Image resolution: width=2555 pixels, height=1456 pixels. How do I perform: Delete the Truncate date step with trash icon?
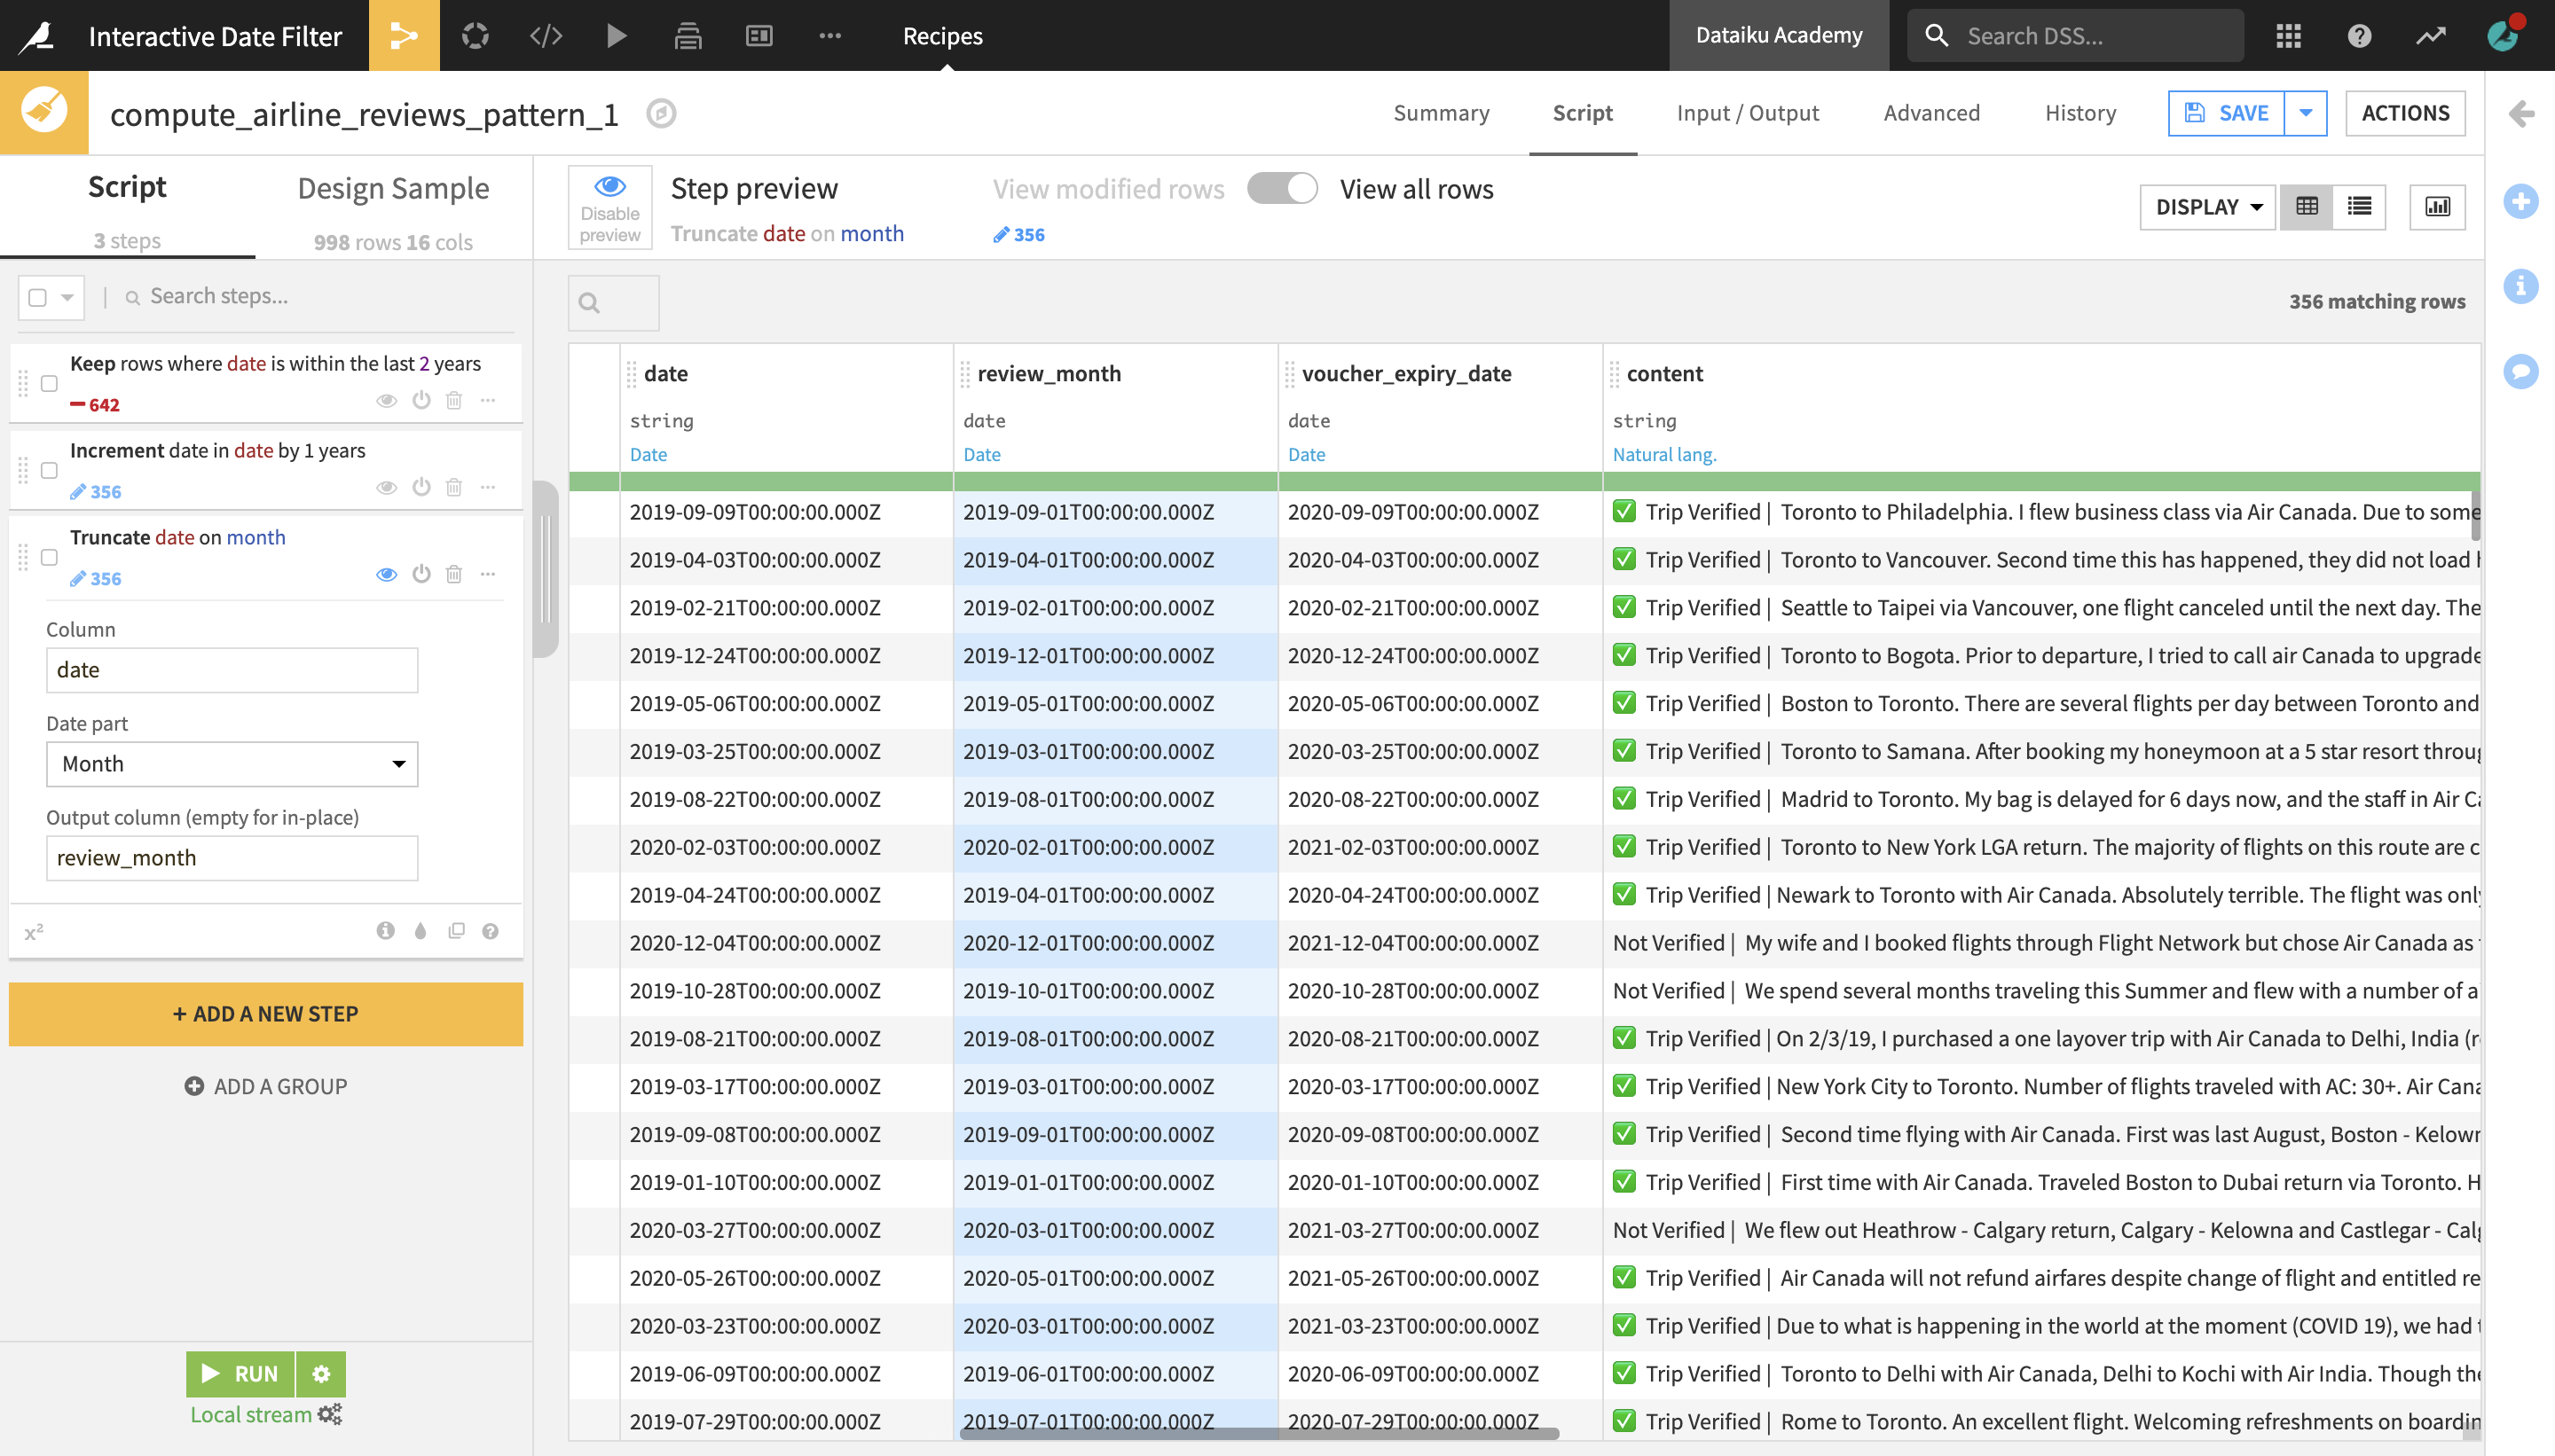(x=454, y=574)
